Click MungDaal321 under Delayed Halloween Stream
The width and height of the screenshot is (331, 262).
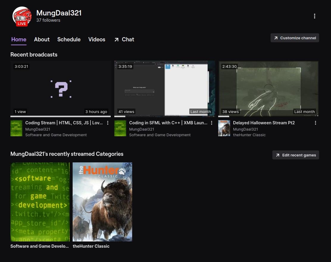[246, 129]
